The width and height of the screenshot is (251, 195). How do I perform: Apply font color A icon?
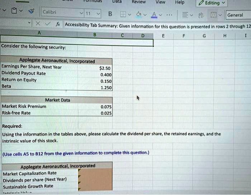(154, 15)
